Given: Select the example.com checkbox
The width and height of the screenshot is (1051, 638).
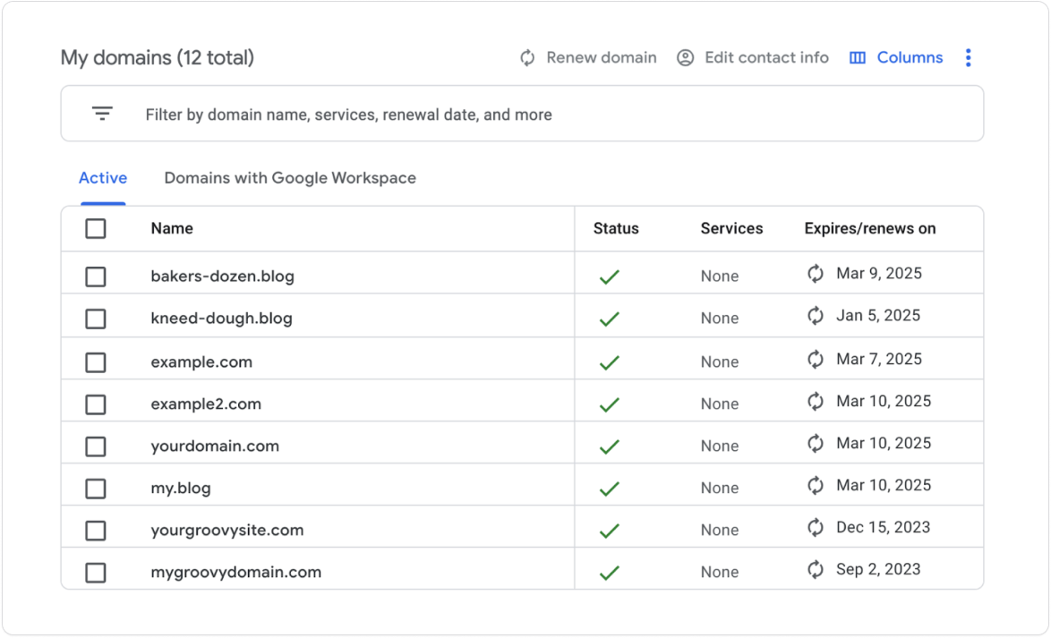Looking at the screenshot, I should (96, 362).
